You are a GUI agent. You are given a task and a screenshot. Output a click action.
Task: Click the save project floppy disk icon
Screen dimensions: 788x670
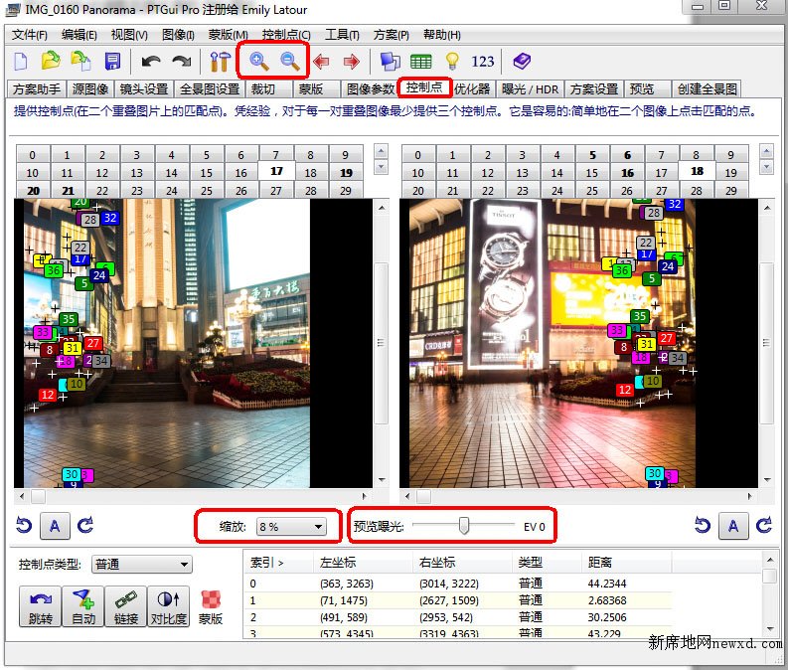[x=112, y=61]
